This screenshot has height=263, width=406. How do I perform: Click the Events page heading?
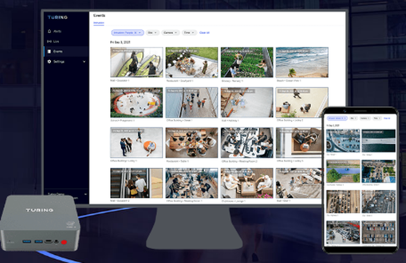(x=99, y=15)
